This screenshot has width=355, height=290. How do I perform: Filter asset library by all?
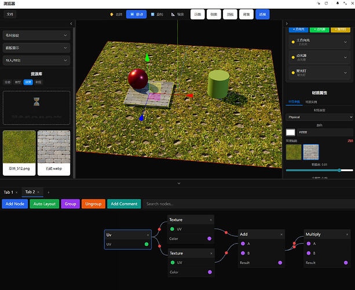click(8, 82)
